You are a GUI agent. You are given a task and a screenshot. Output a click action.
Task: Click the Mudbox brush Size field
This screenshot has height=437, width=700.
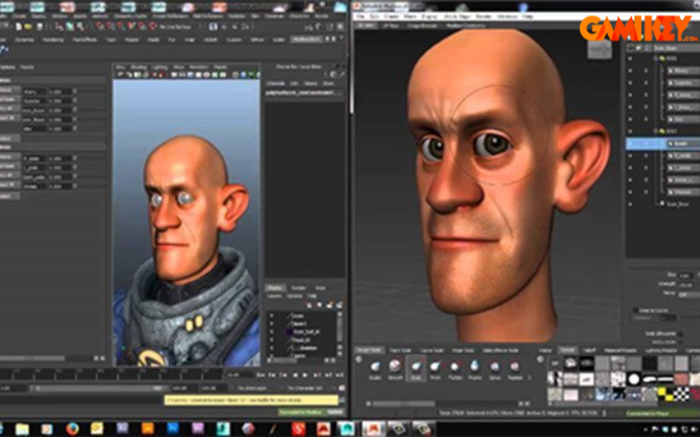[x=687, y=275]
